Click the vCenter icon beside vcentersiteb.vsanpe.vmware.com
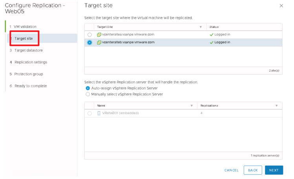This screenshot has width=294, height=179. 99,42
